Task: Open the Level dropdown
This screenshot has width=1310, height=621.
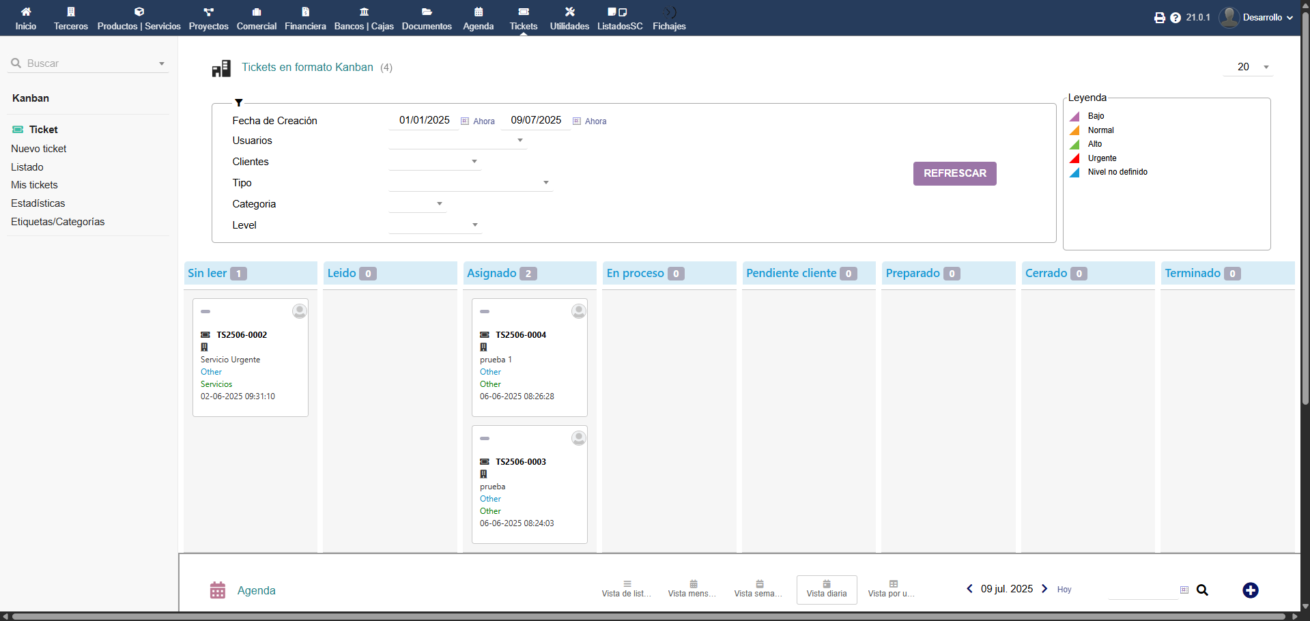Action: tap(435, 225)
